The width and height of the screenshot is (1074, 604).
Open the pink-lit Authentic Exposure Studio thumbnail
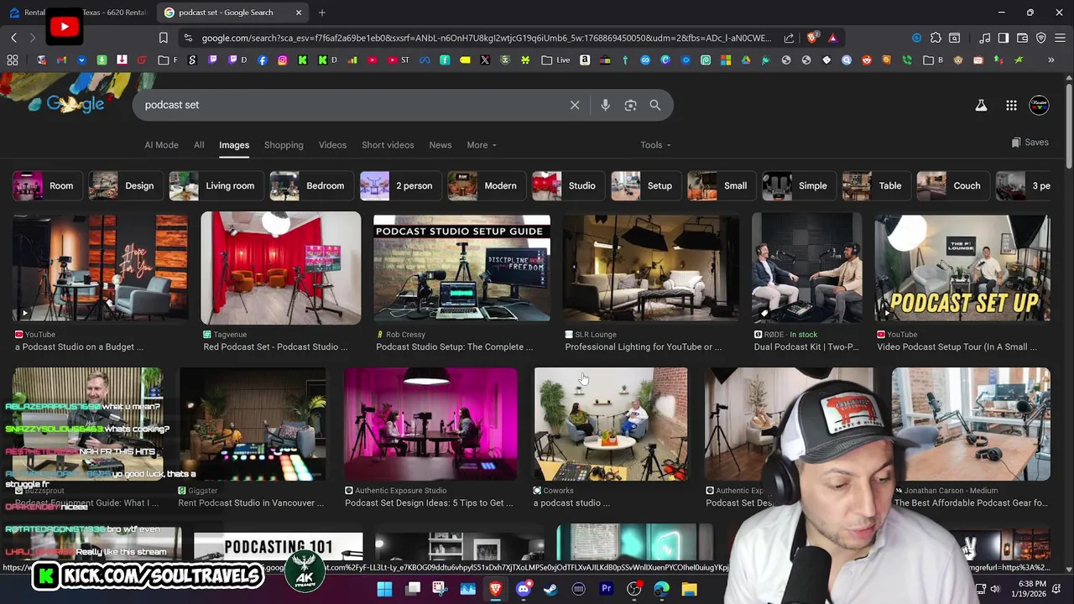click(x=430, y=424)
